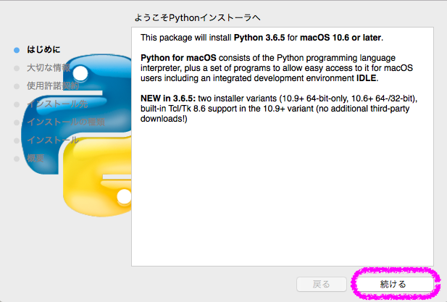
Task: Click the ようこそPythonインストーラへ heading
Action: pos(197,17)
